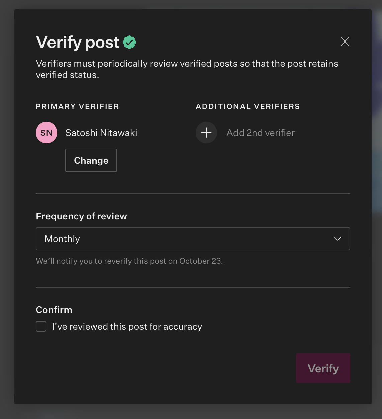The height and width of the screenshot is (419, 382).
Task: Click the SN avatar circle
Action: [x=46, y=133]
